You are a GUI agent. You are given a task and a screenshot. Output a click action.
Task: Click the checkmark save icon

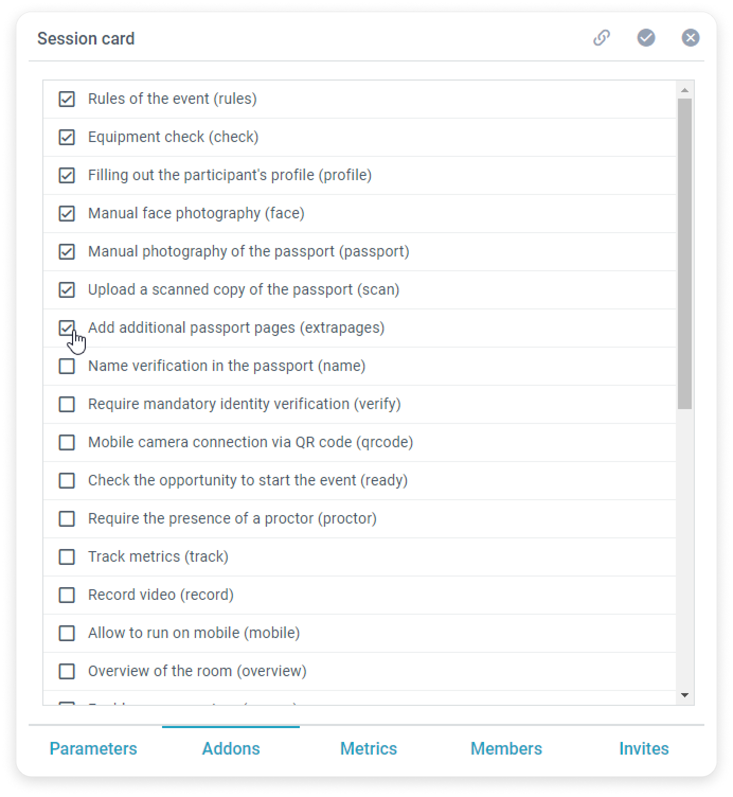646,38
